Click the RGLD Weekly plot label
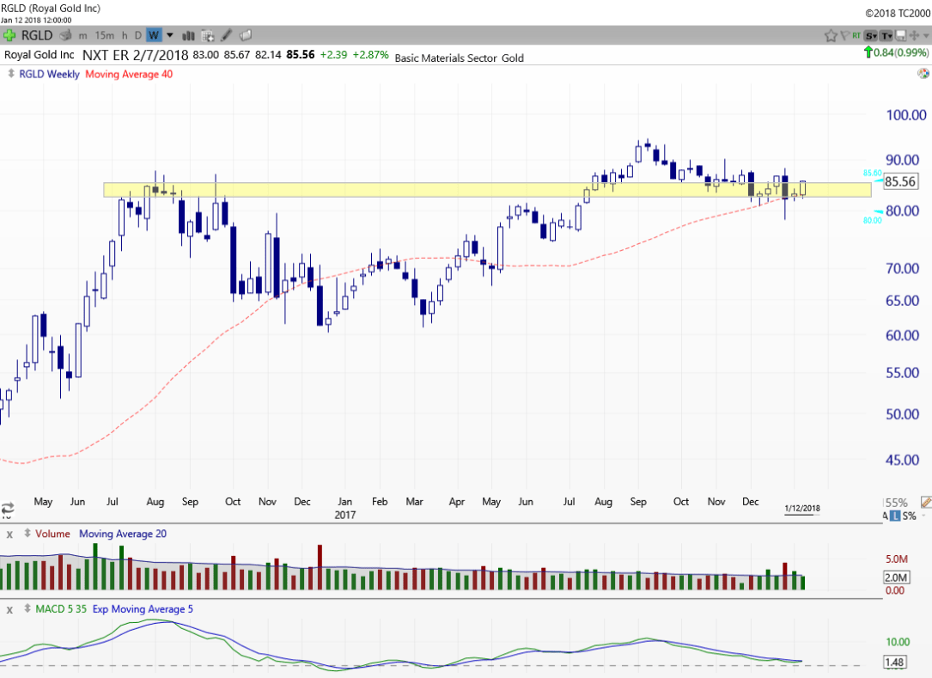The width and height of the screenshot is (932, 678). click(50, 74)
